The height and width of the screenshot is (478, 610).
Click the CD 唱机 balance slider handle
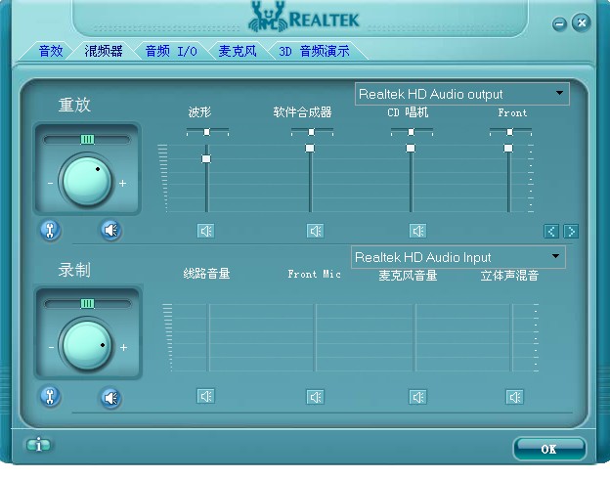[x=411, y=132]
